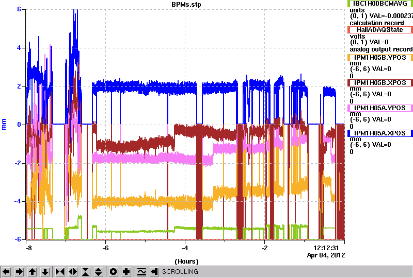
Task: Select the HallADAQState curve in the legend
Action: coord(380,30)
